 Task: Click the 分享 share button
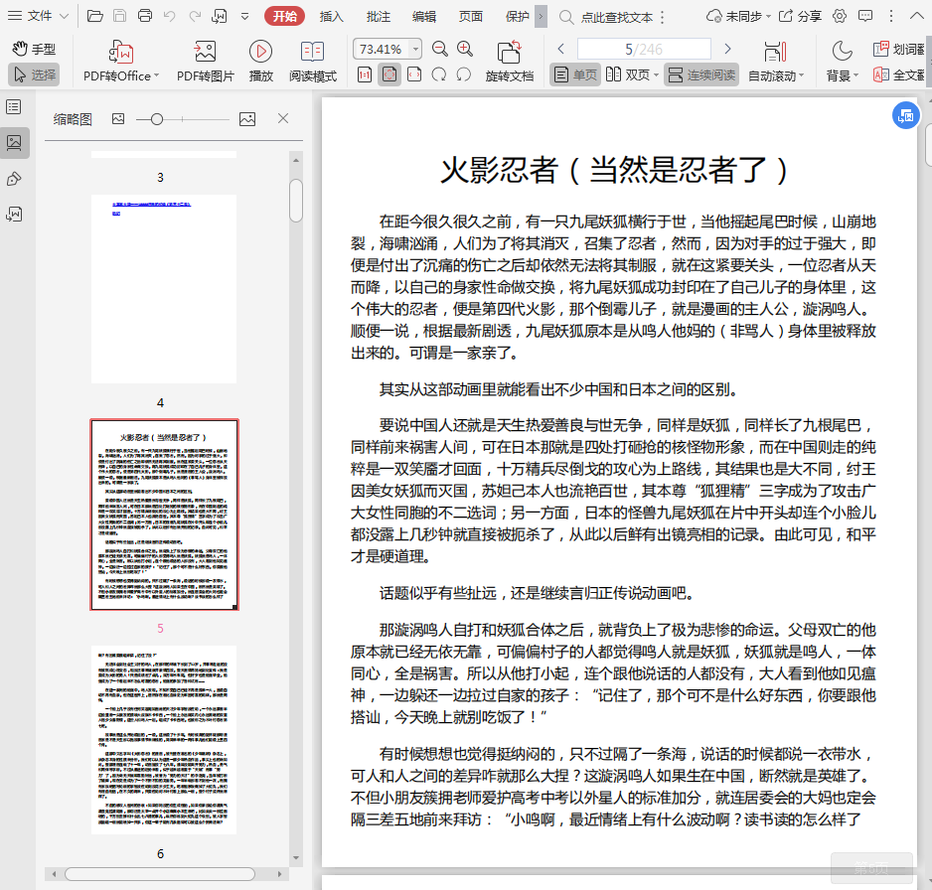[800, 16]
